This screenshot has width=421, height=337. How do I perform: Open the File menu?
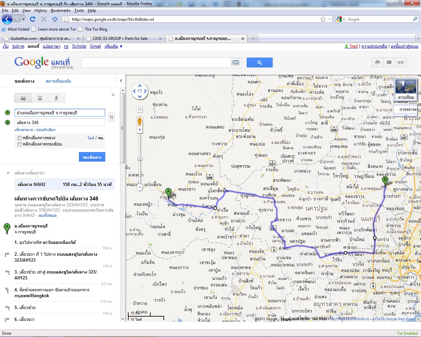[5, 11]
